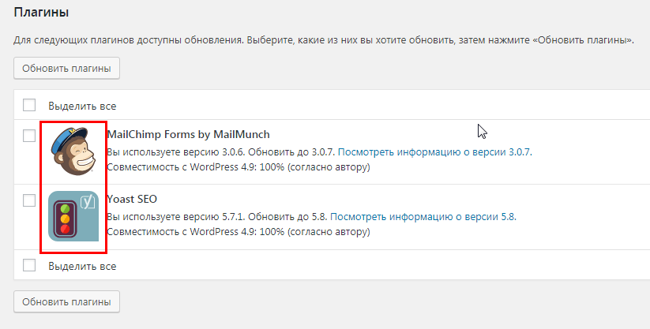Click the MailChimp monkey plugin icon

coord(73,151)
